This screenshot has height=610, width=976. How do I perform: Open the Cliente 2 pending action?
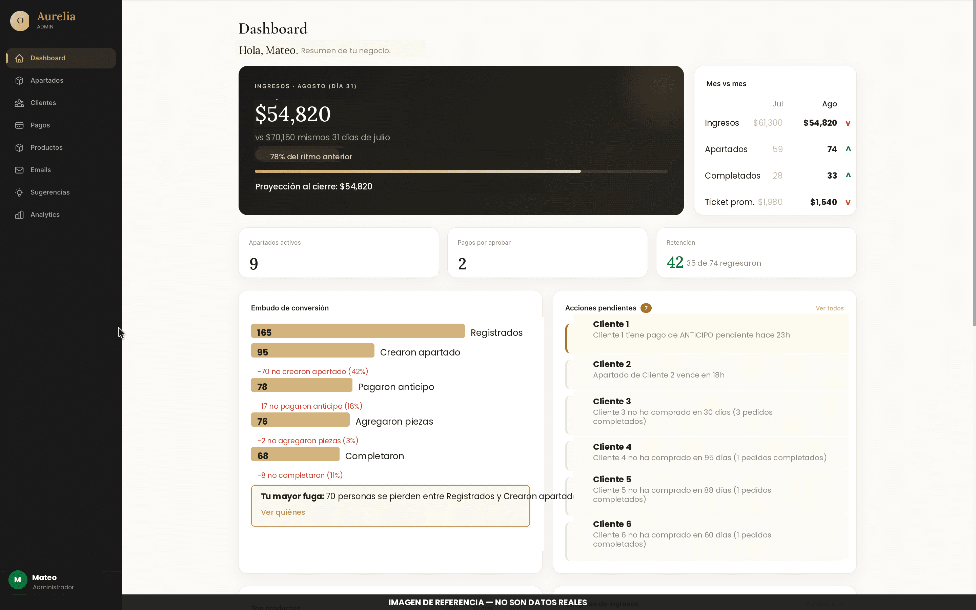coord(707,372)
